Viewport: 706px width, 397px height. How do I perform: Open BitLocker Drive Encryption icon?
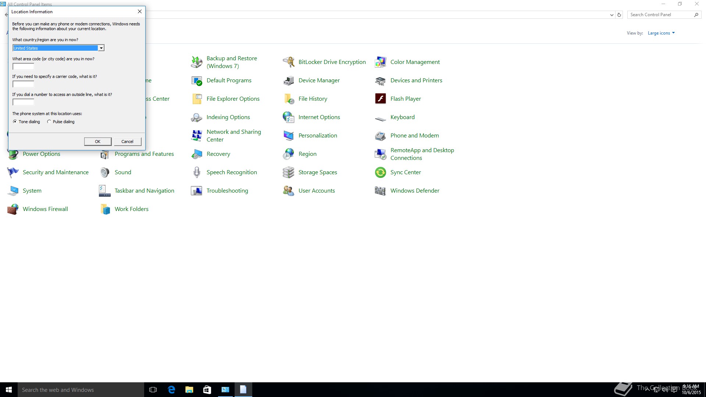coord(289,62)
